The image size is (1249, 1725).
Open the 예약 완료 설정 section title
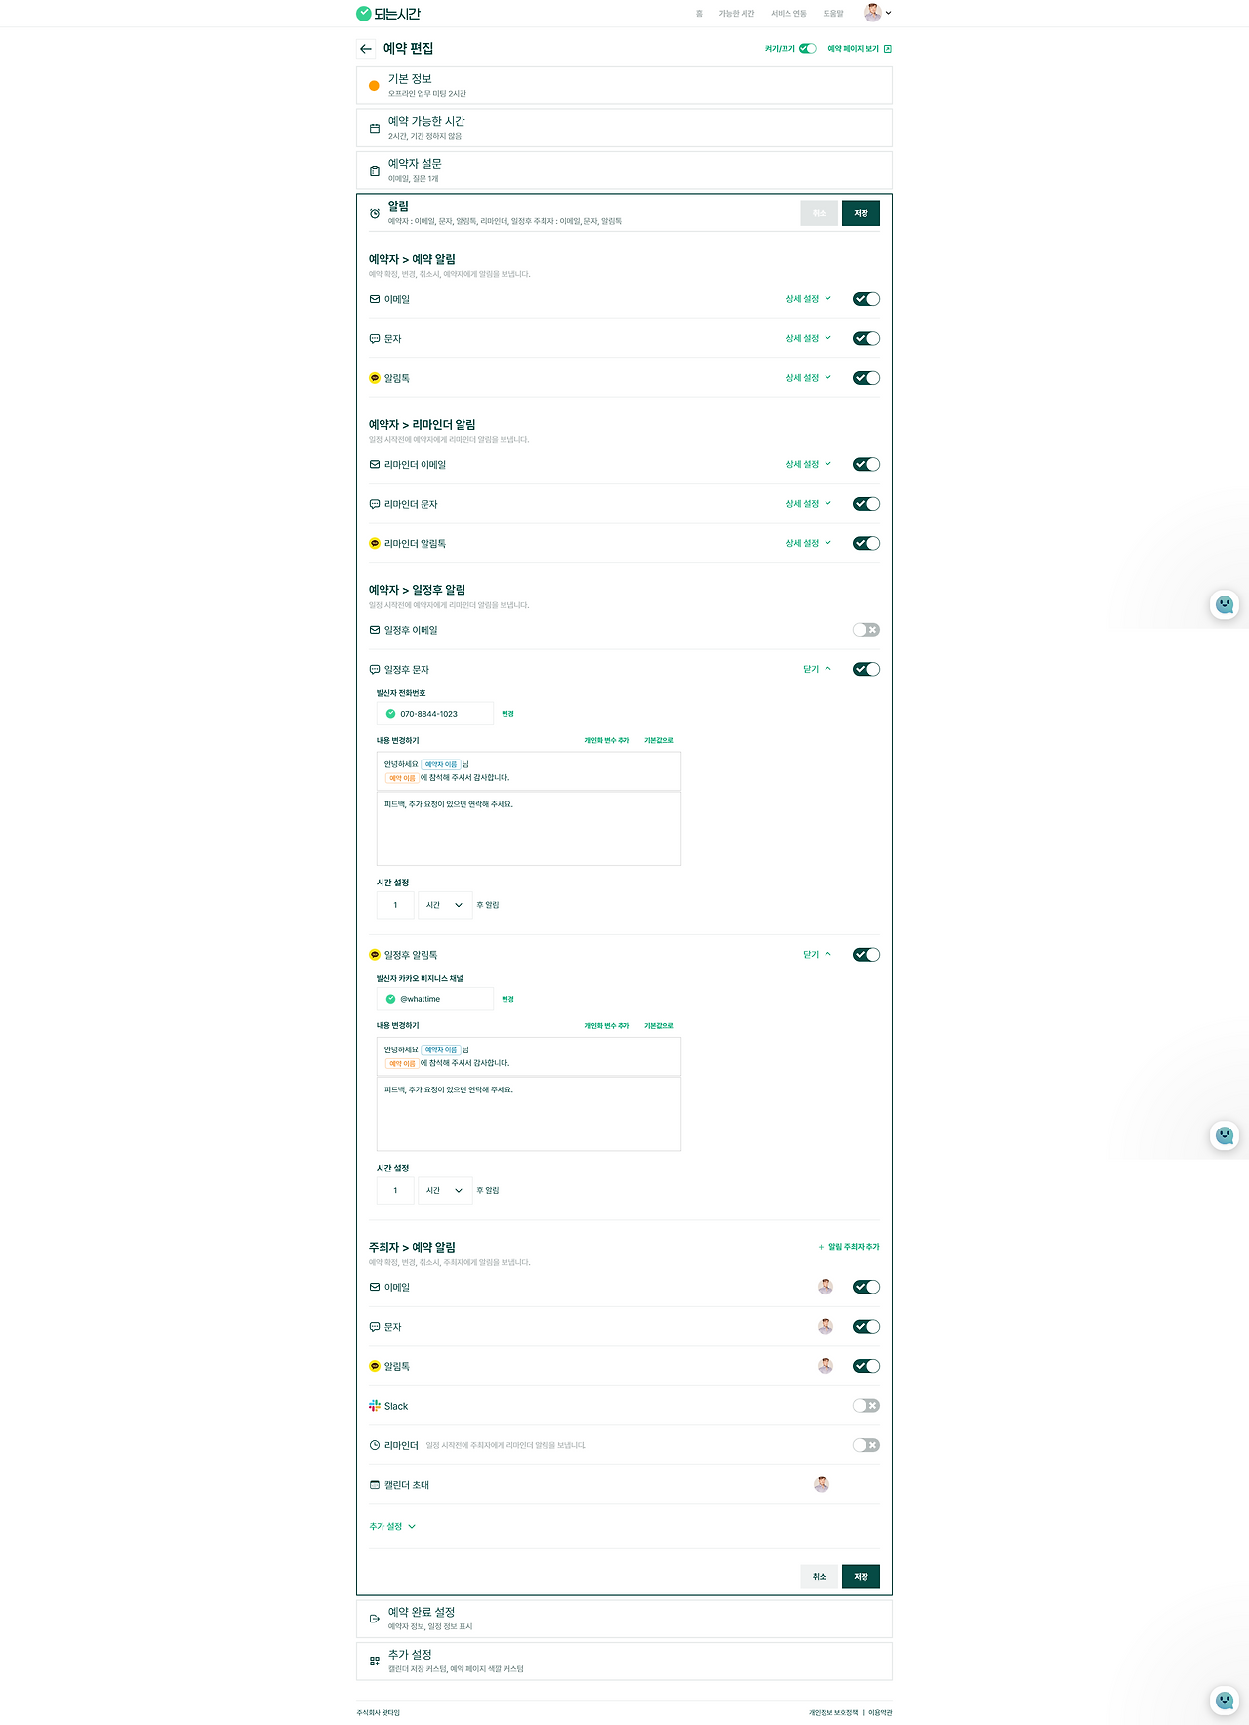click(422, 1612)
